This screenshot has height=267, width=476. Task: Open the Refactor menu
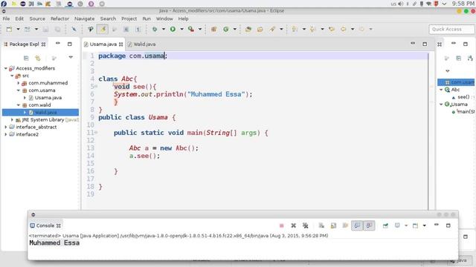pyautogui.click(x=59, y=19)
